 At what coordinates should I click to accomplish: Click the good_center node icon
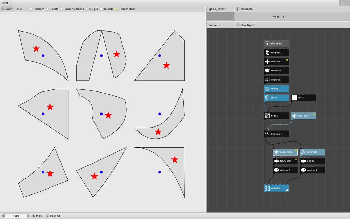click(x=276, y=152)
